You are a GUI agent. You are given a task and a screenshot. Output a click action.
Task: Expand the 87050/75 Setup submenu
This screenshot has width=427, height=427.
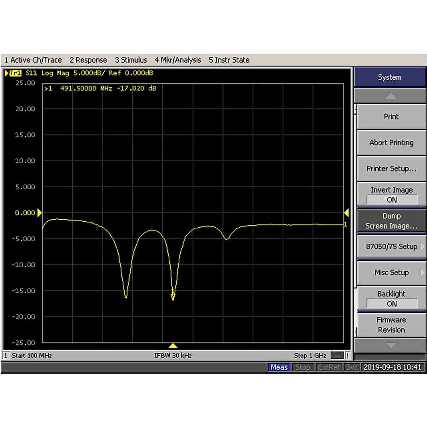(391, 247)
